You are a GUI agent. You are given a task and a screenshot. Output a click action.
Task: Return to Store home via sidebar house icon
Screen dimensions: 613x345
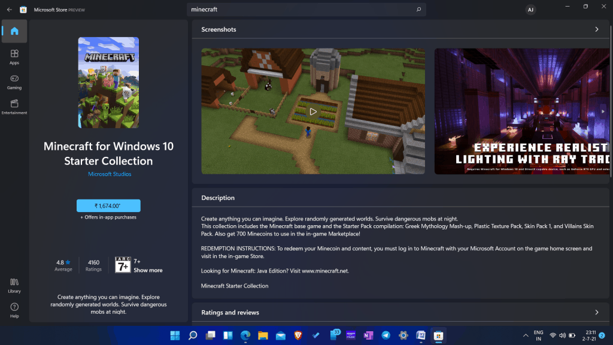14,31
